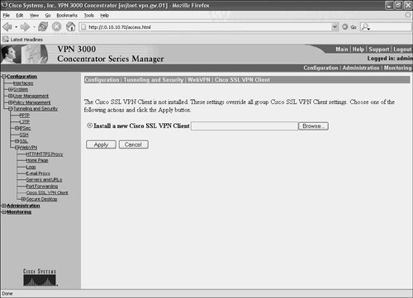Screen dimensions: 413x298
Task: Open the Back button history dropdown arrow
Action: 17,27
